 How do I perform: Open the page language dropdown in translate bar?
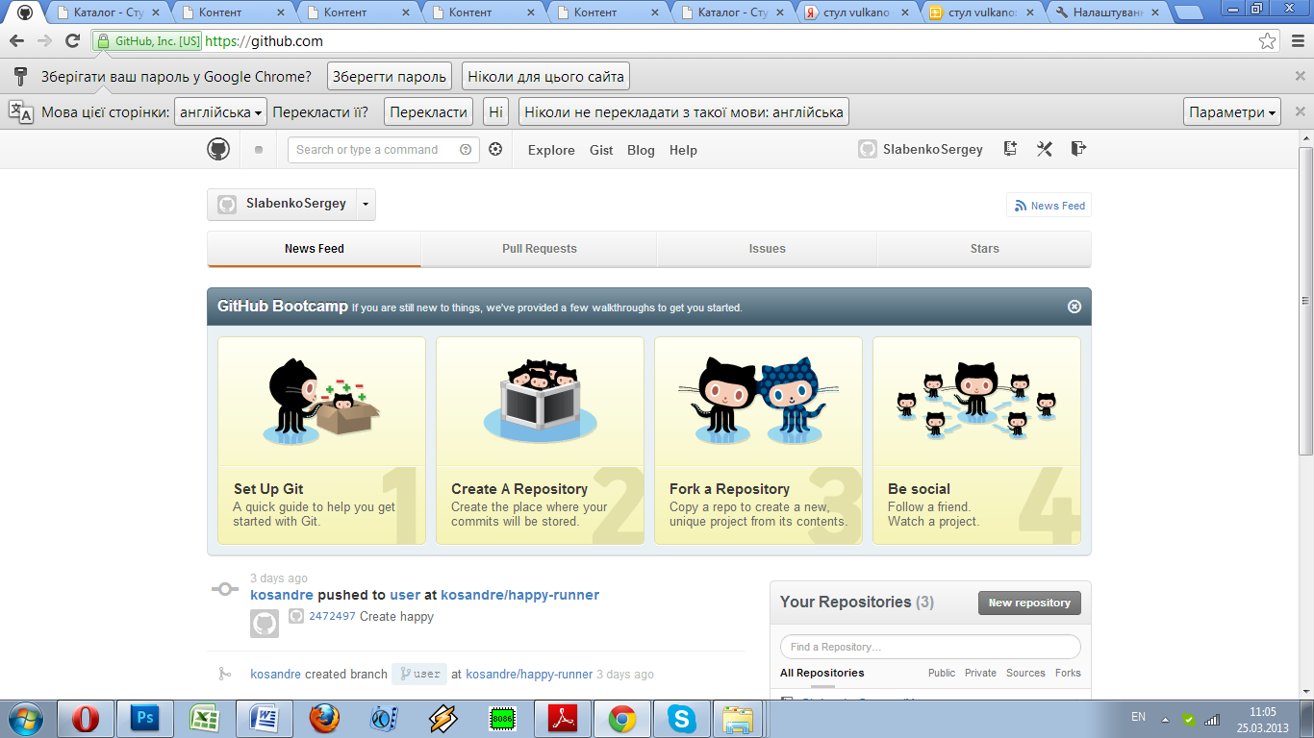click(x=221, y=112)
